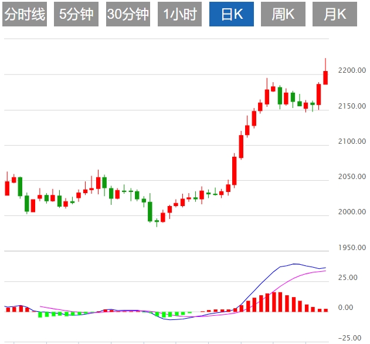This screenshot has width=370, height=344.
Task: Click the latest red candle at top right
Action: pos(325,77)
